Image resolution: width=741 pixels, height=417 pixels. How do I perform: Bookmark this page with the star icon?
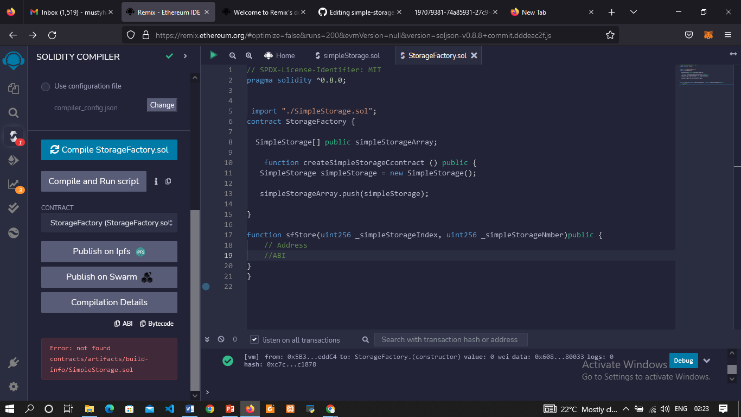(x=610, y=34)
